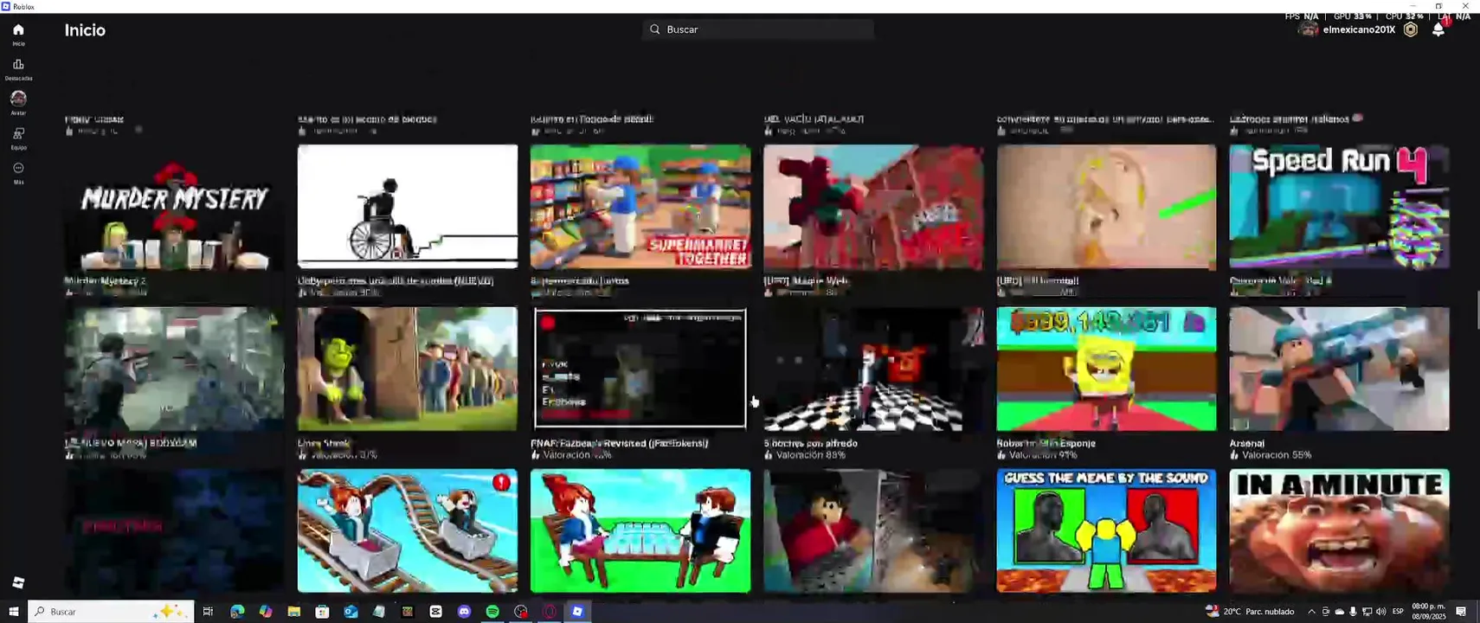1480x623 pixels.
Task: Click the Arsenal game title
Action: pyautogui.click(x=1247, y=443)
